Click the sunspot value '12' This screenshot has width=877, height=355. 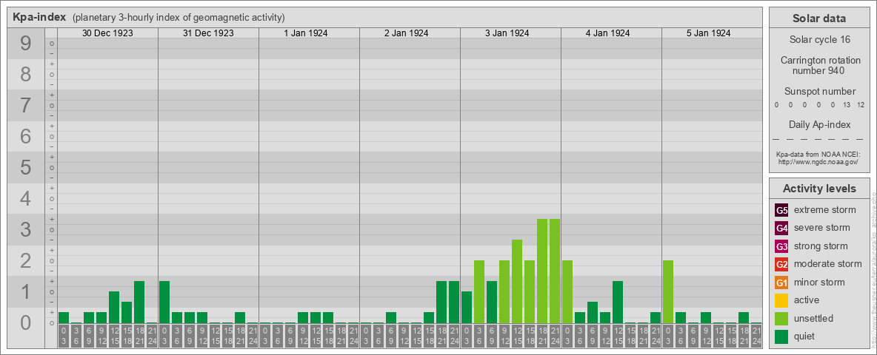tap(861, 105)
